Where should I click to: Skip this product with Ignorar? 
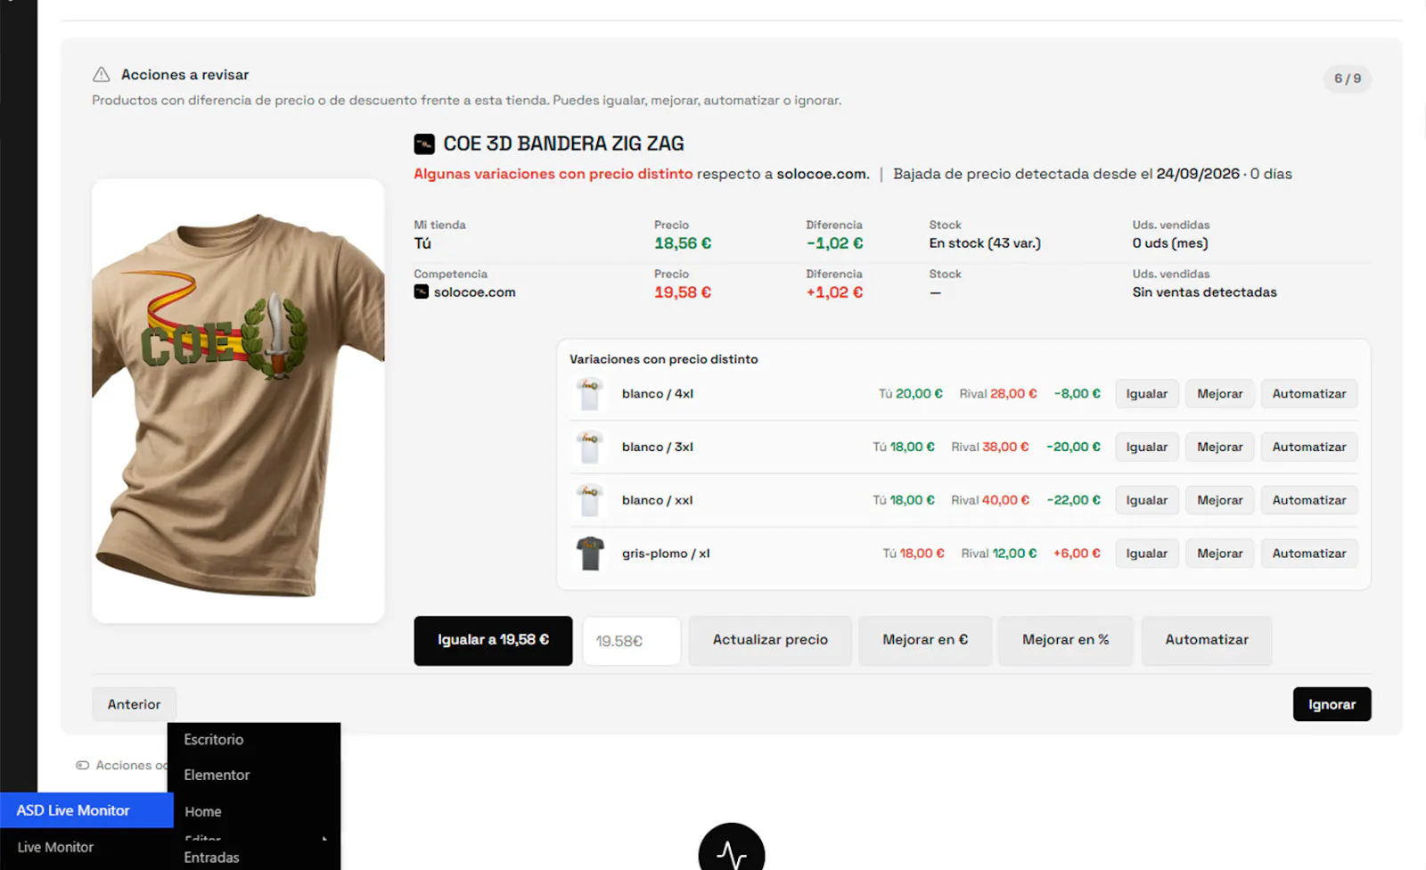click(x=1332, y=704)
